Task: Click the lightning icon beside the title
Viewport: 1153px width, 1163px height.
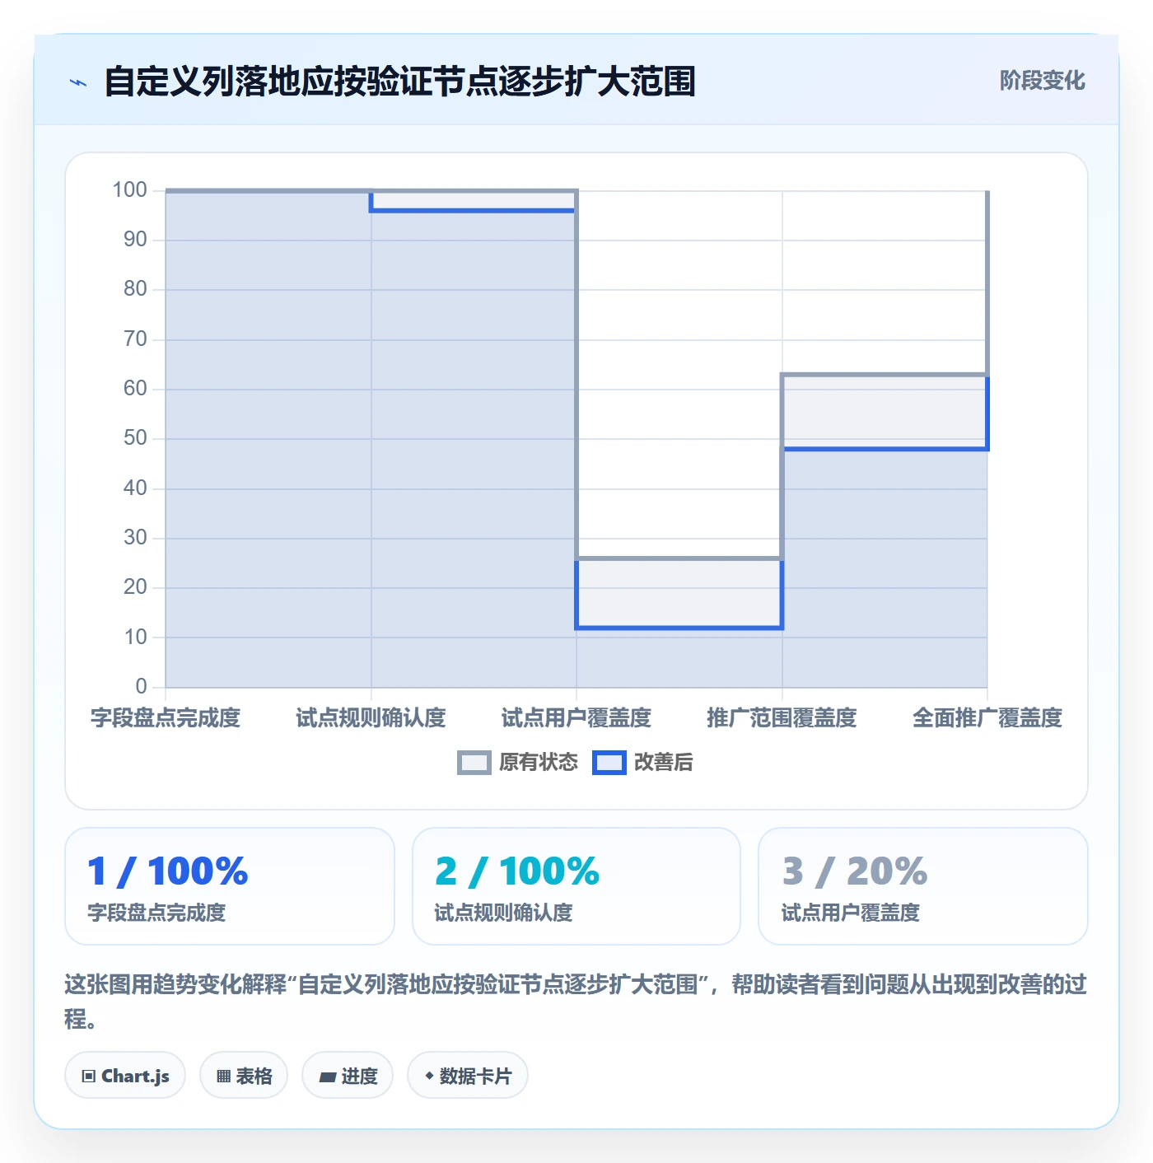Action: pyautogui.click(x=78, y=82)
